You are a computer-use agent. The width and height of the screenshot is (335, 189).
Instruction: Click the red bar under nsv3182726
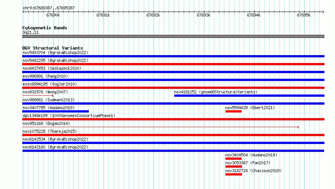(x=234, y=174)
